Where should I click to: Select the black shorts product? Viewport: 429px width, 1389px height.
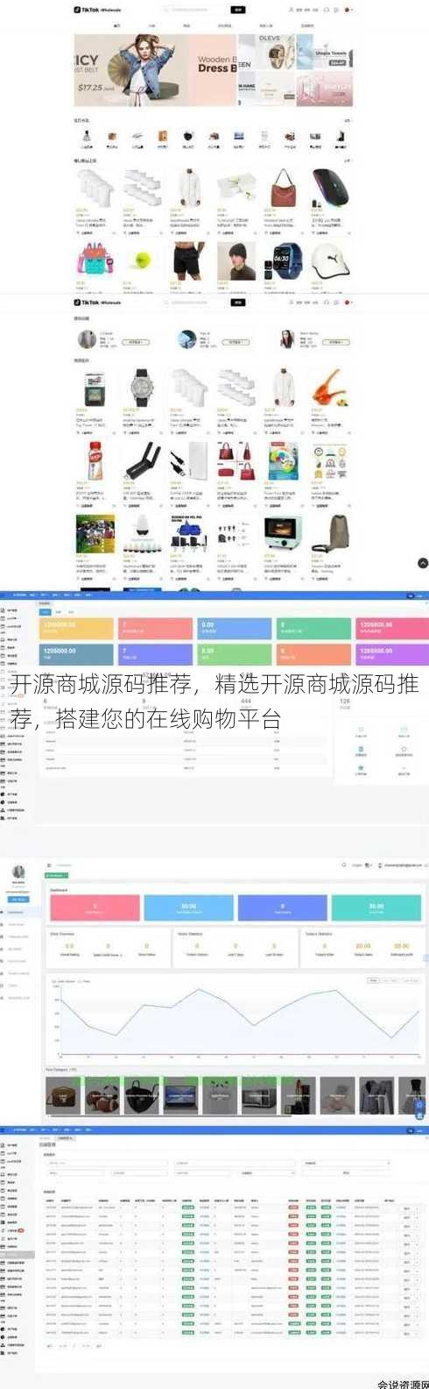(x=188, y=261)
